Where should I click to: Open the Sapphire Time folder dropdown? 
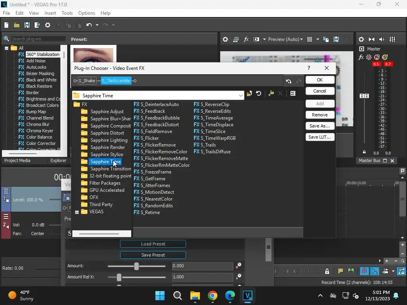pos(240,95)
